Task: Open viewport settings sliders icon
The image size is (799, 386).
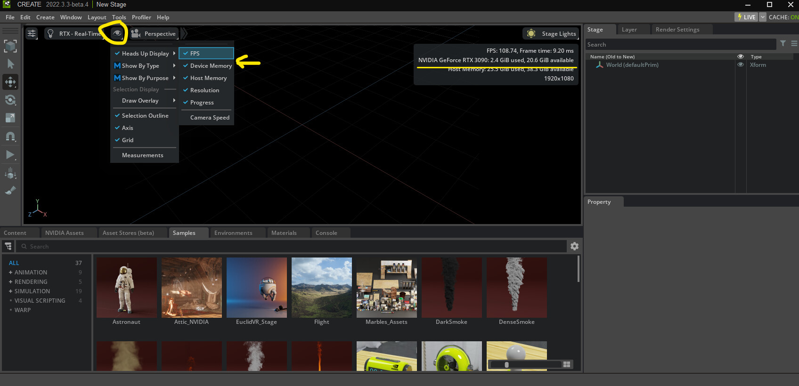Action: tap(32, 33)
